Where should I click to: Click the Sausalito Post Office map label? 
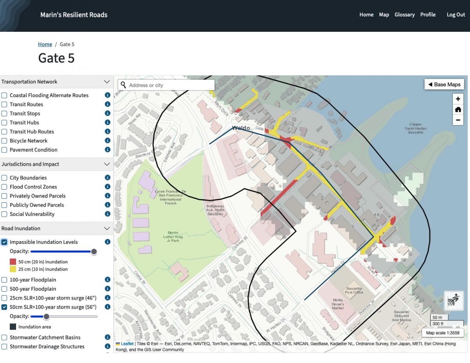tap(354, 290)
